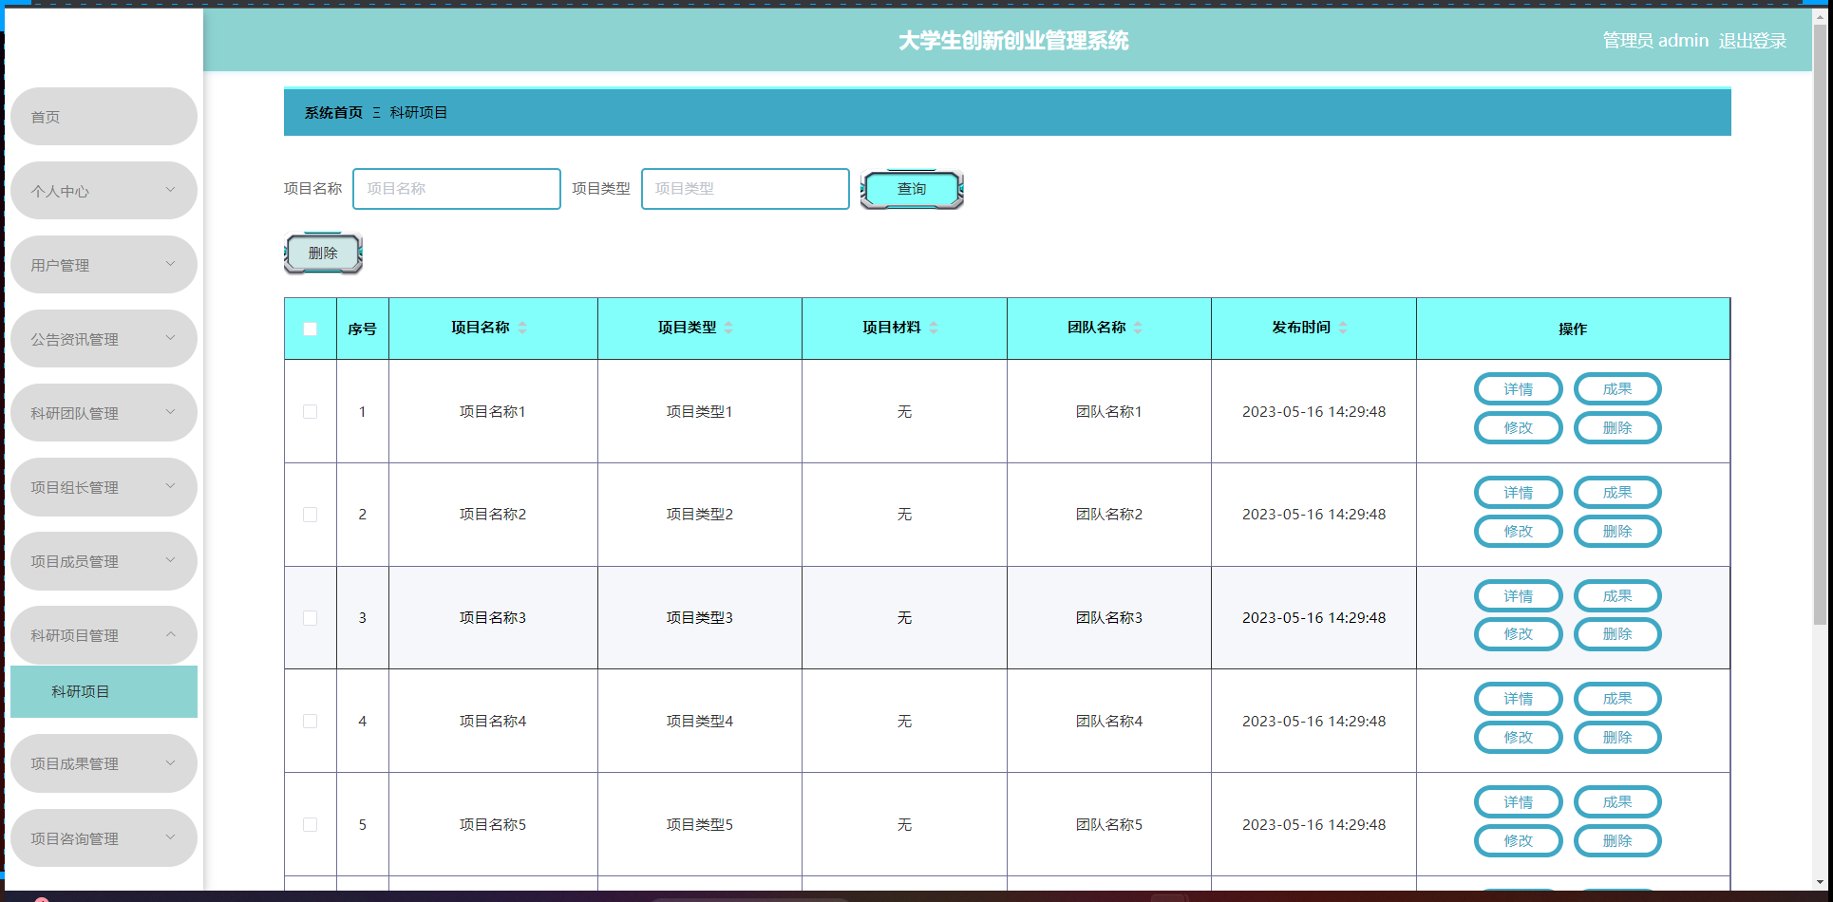Check the checkbox for row 1
Screen dimensions: 1833x902
click(310, 411)
